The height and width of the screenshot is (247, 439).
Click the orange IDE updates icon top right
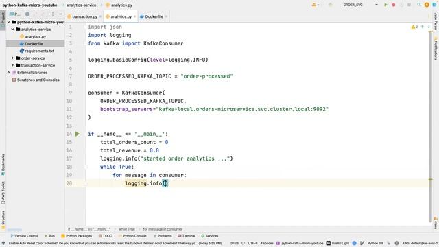click(427, 5)
